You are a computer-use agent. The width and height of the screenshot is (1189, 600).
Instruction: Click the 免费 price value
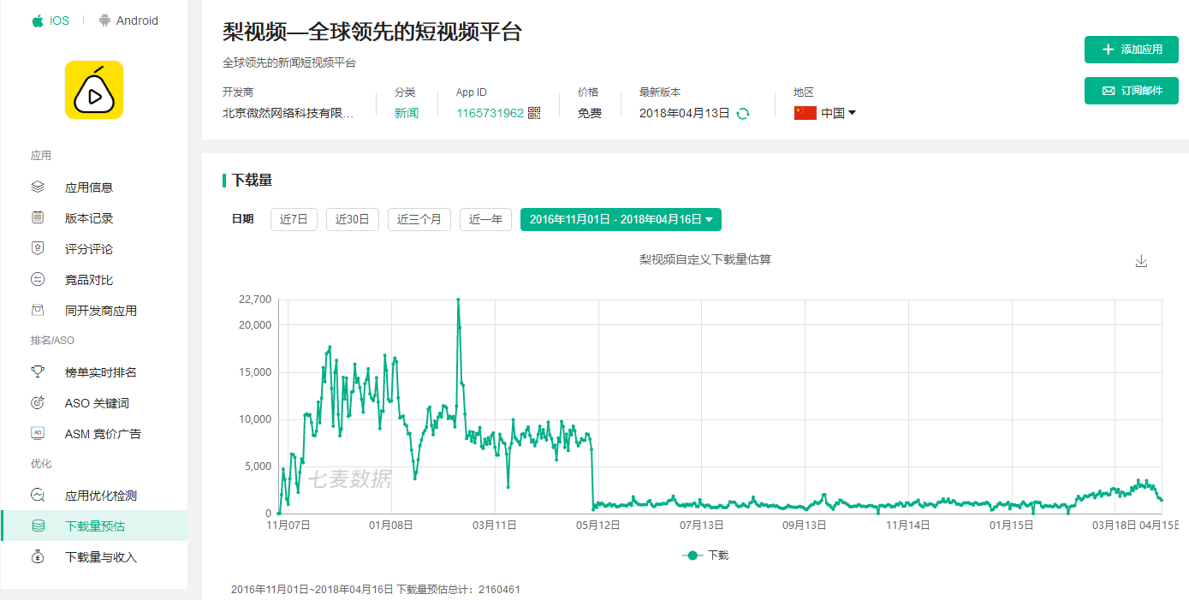coord(589,113)
